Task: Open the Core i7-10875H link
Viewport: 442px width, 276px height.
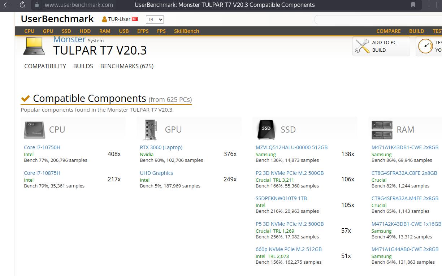Action: tap(42, 173)
